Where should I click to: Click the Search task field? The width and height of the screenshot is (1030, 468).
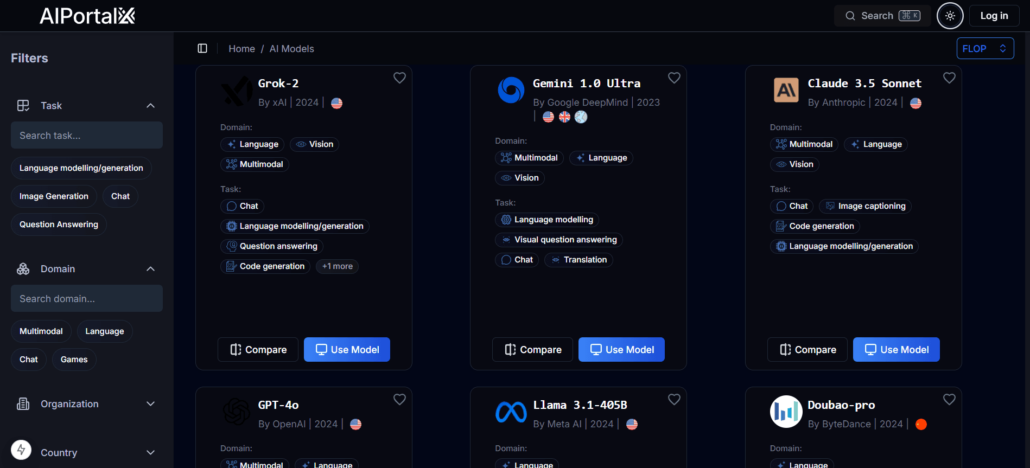pyautogui.click(x=87, y=135)
